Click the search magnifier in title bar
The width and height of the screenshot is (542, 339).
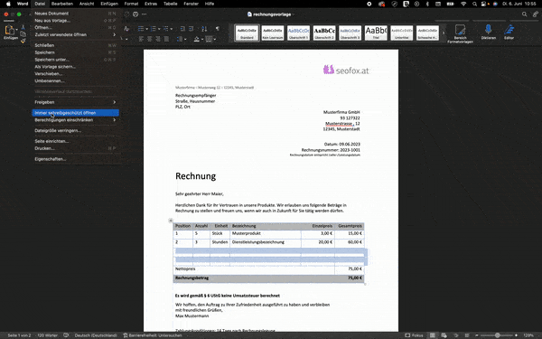click(x=524, y=14)
